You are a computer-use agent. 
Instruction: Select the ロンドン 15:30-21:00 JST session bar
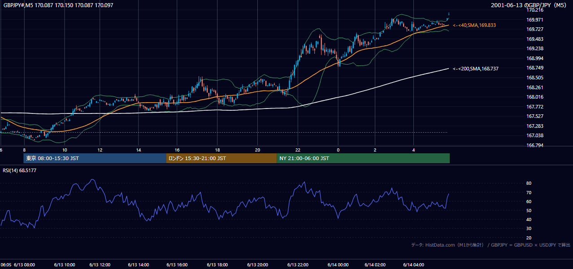[221, 158]
